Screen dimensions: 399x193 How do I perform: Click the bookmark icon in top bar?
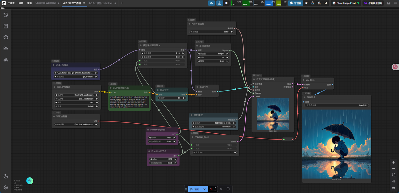(227, 3)
